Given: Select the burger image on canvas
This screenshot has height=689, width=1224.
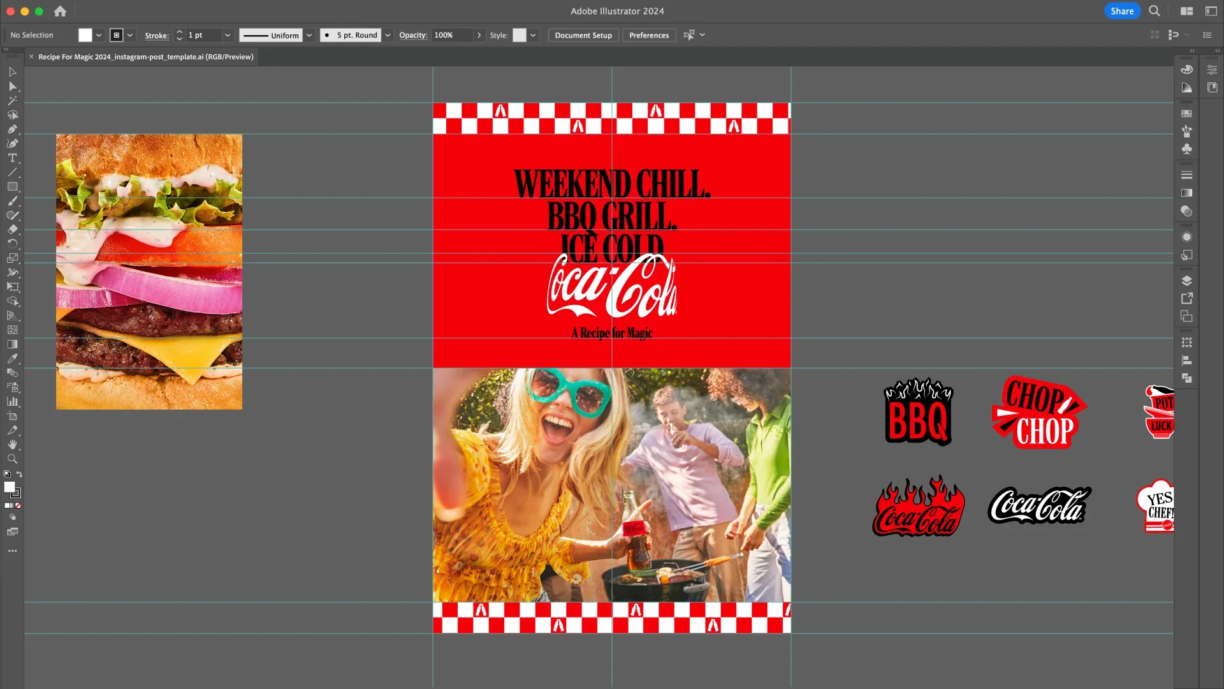Looking at the screenshot, I should tap(149, 272).
